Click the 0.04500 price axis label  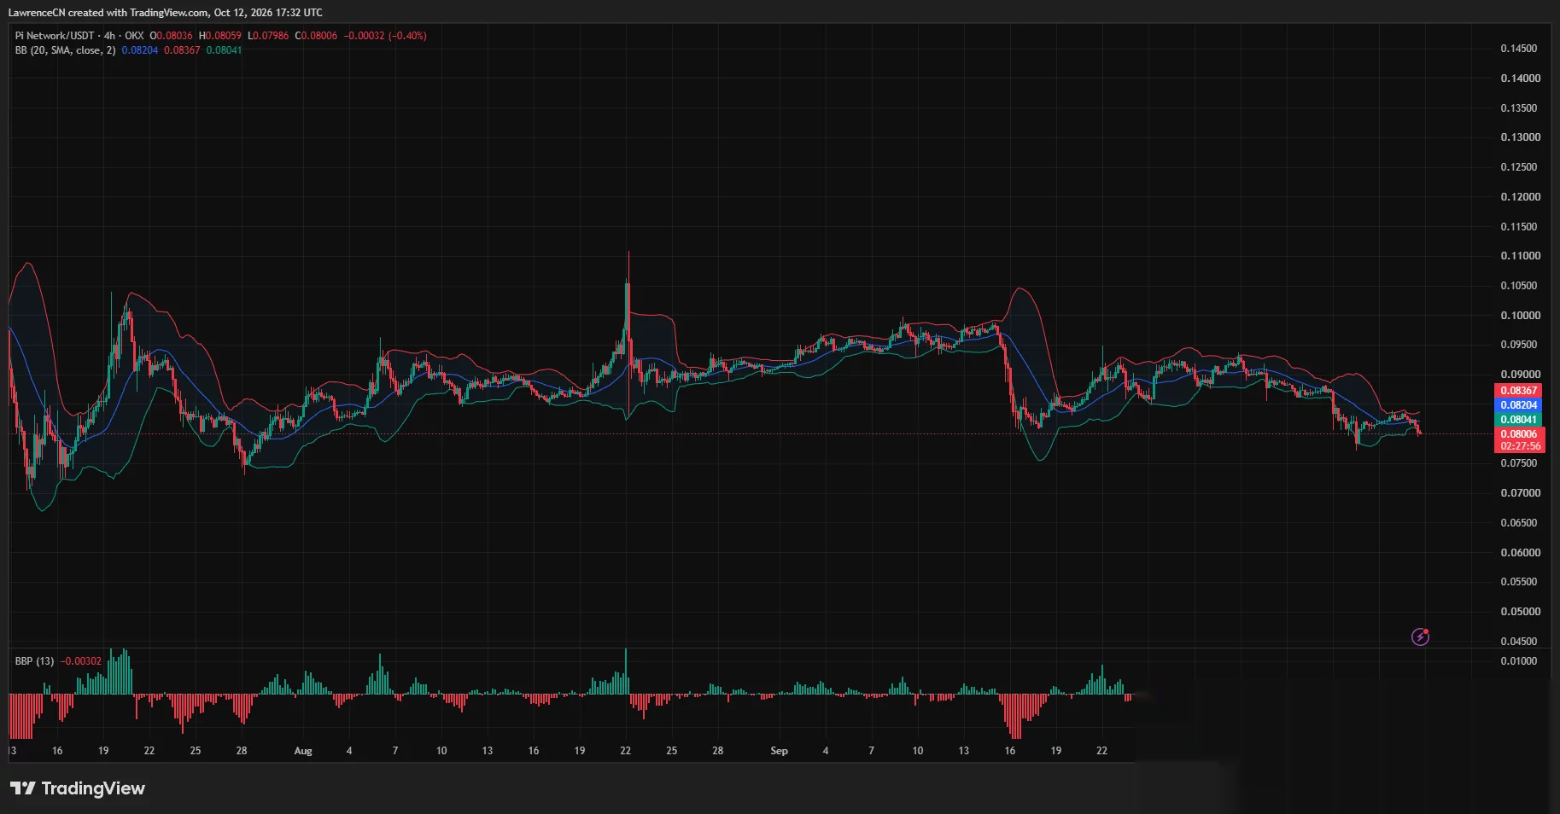[1519, 642]
